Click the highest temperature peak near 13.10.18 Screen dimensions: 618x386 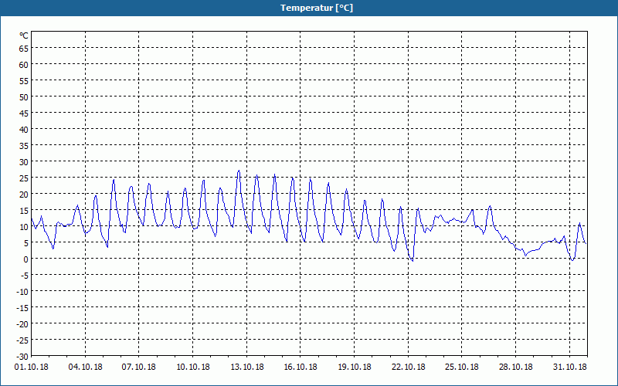(239, 171)
